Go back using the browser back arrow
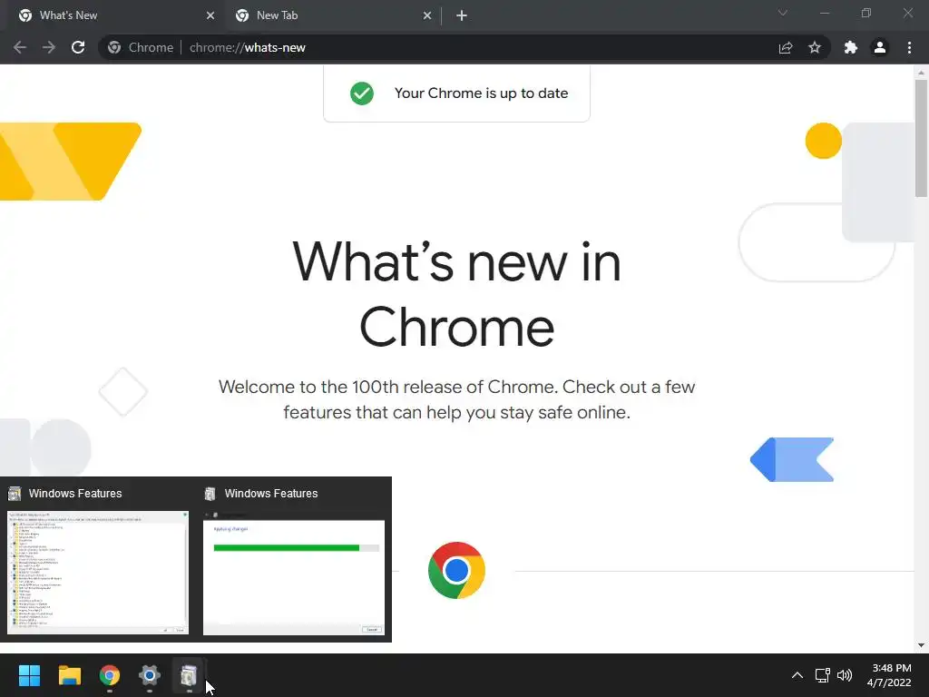The height and width of the screenshot is (697, 929). (x=20, y=47)
